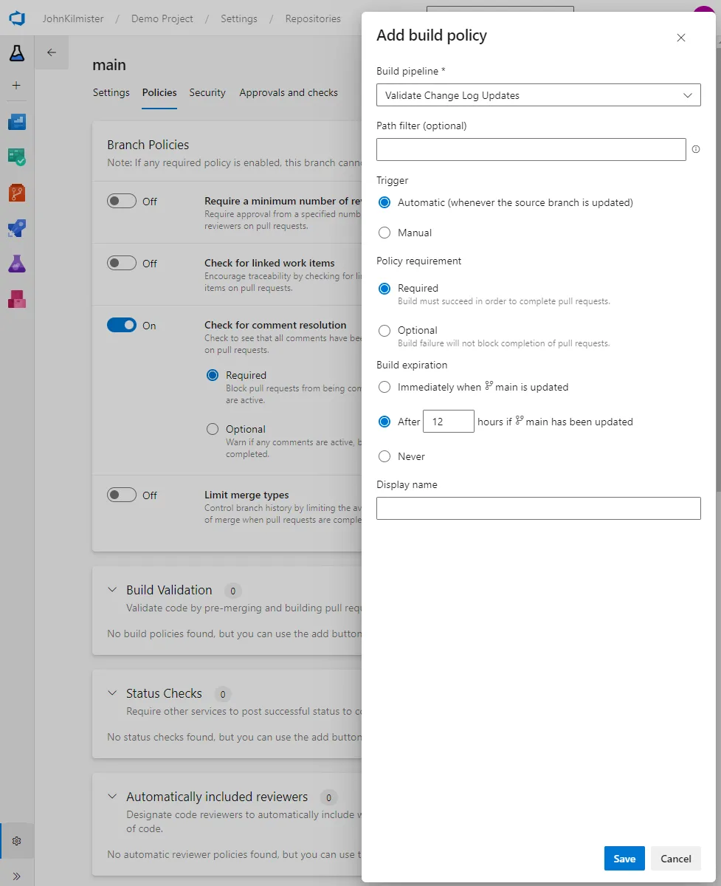Screen dimensions: 721x886
Task: Choose Optional policy requirement
Action: click(384, 331)
